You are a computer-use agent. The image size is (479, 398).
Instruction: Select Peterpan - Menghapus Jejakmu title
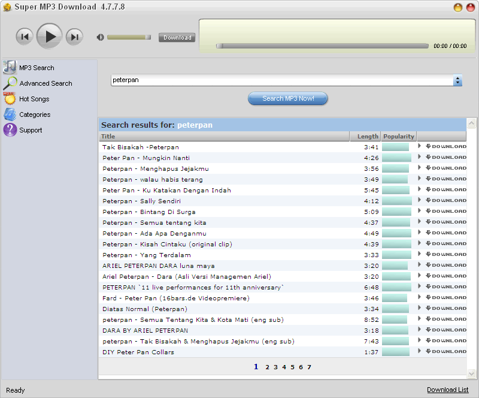pos(156,169)
